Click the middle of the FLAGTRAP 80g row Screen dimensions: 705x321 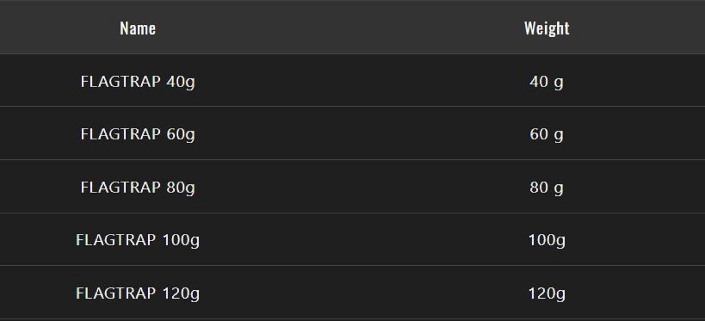coord(352,186)
